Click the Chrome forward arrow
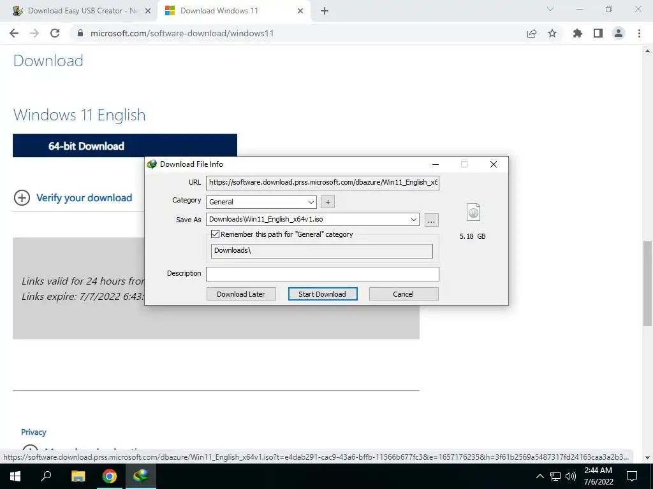653x489 pixels. tap(34, 33)
